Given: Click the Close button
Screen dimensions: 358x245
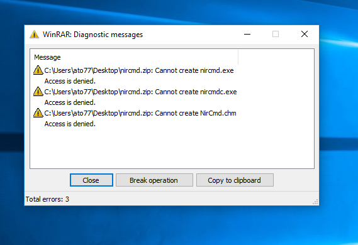Looking at the screenshot, I should coord(91,180).
